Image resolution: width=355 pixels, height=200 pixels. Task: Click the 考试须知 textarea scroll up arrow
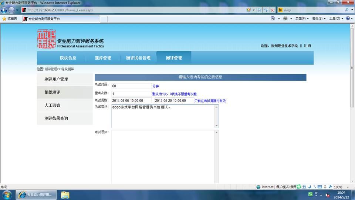click(x=216, y=133)
